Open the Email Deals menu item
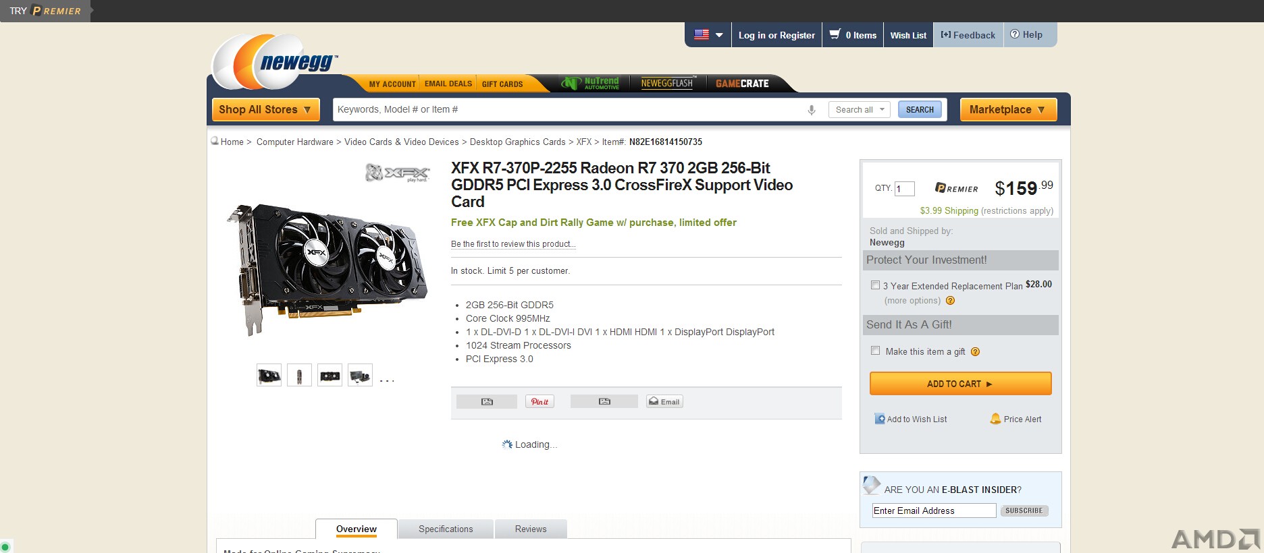 click(x=448, y=84)
